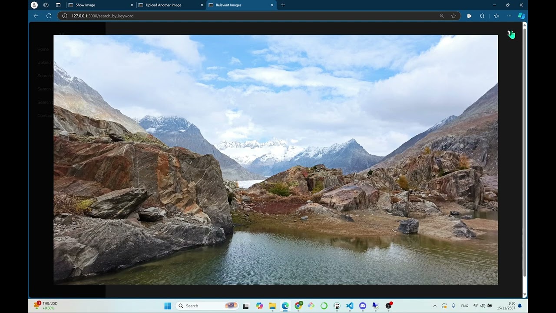The height and width of the screenshot is (313, 556).
Task: Open the Favorites list
Action: pos(496,16)
